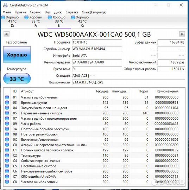This screenshot has width=189, height=190.
Task: Click the power-on count value 4309 раз
Action: click(x=171, y=62)
